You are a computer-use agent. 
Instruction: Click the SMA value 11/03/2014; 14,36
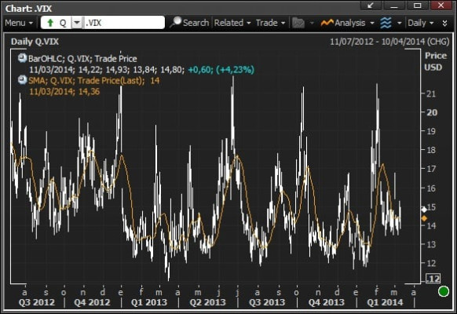pos(64,92)
